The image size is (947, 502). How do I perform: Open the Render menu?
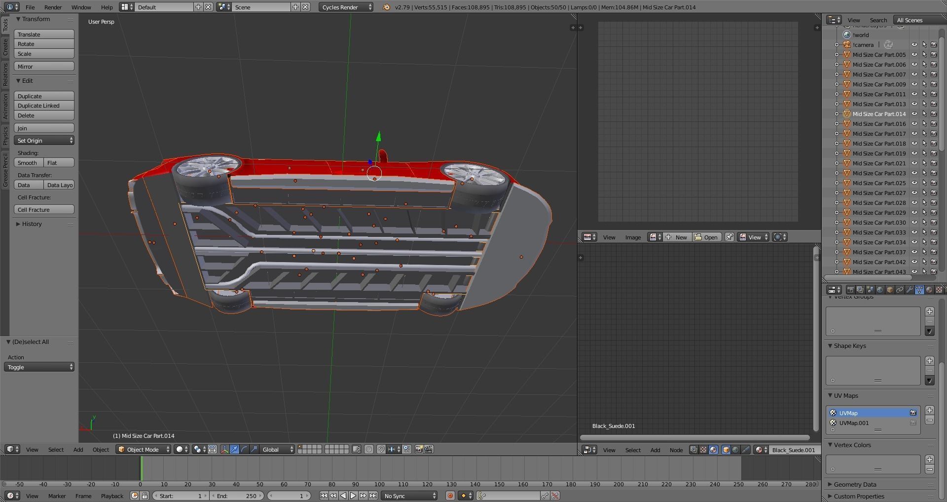[x=53, y=7]
